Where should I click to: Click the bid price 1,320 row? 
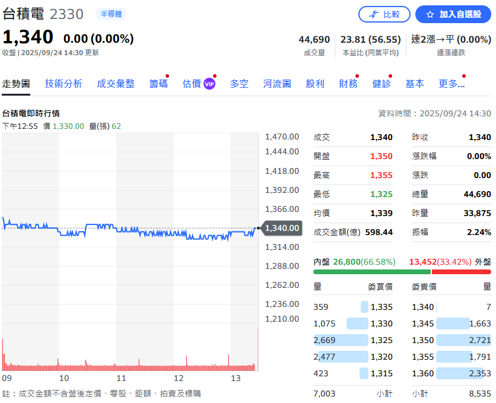coord(353,357)
